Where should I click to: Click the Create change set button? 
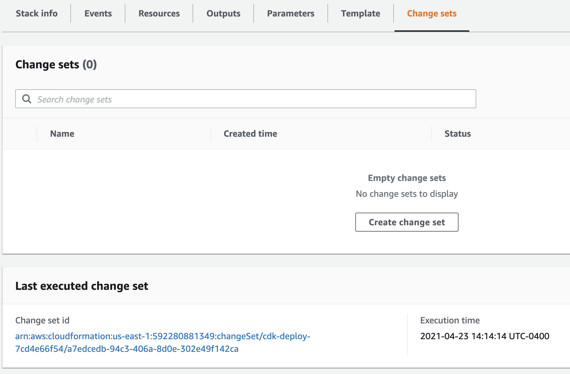click(407, 222)
